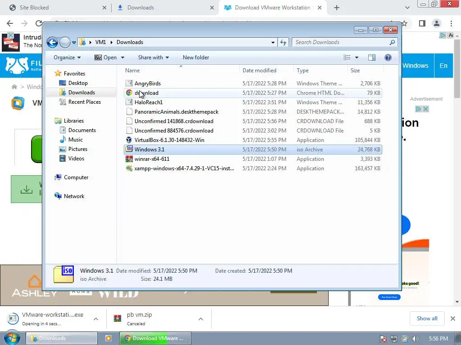The image size is (461, 345).
Task: Click Chrome profile avatar icon
Action: point(437,23)
